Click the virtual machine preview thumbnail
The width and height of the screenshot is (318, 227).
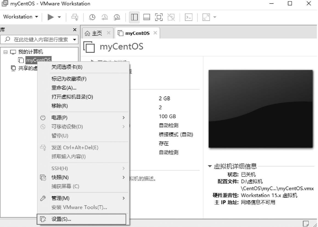click(261, 109)
